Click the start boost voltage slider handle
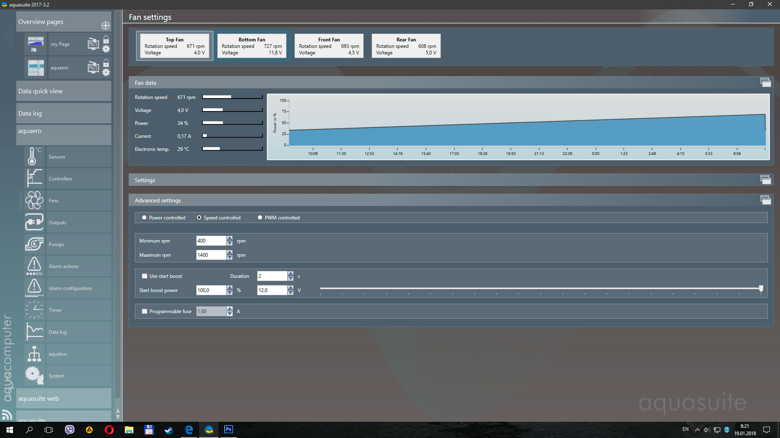The width and height of the screenshot is (780, 438). [761, 288]
